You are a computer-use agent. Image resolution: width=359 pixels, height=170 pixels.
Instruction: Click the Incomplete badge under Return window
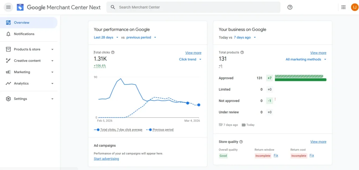pyautogui.click(x=263, y=156)
